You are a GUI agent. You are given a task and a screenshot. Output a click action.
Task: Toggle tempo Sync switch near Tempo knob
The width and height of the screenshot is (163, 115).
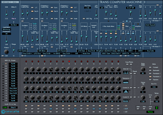(x=150, y=97)
